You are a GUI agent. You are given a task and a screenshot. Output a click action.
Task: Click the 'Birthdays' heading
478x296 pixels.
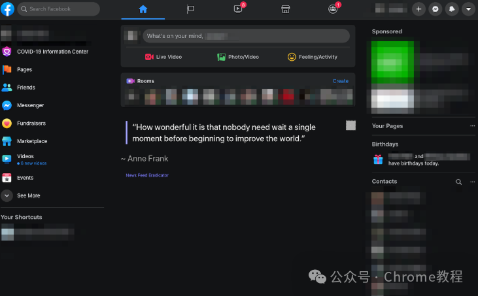[385, 144]
